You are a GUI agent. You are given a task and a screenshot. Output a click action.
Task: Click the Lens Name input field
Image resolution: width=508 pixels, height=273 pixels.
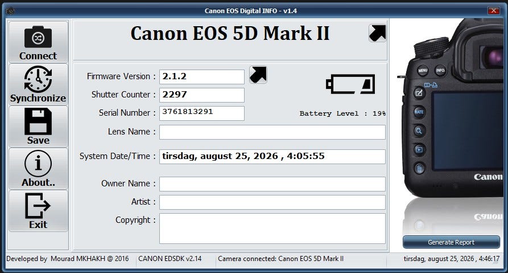coord(272,132)
